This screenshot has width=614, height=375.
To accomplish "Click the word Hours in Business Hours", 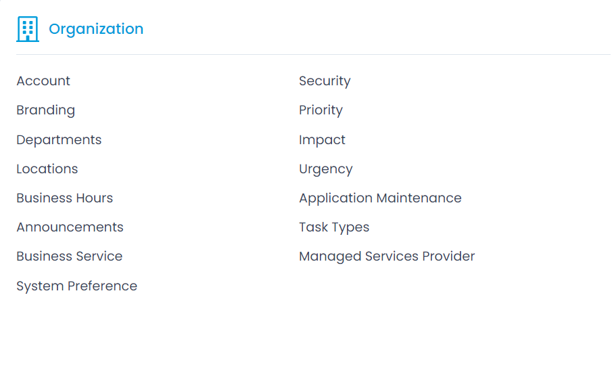I will click(95, 198).
